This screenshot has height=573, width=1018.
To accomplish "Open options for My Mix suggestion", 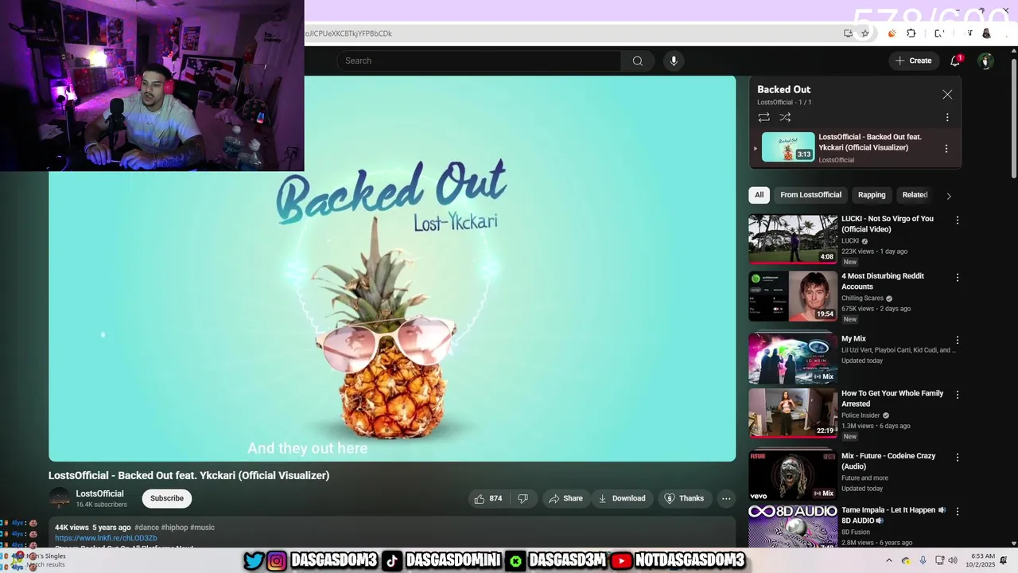I will point(958,340).
